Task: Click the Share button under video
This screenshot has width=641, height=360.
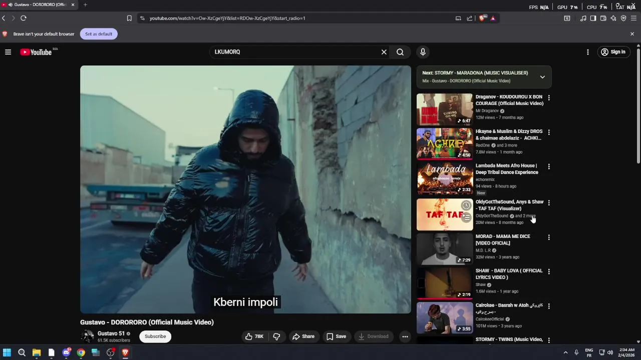Action: click(303, 336)
